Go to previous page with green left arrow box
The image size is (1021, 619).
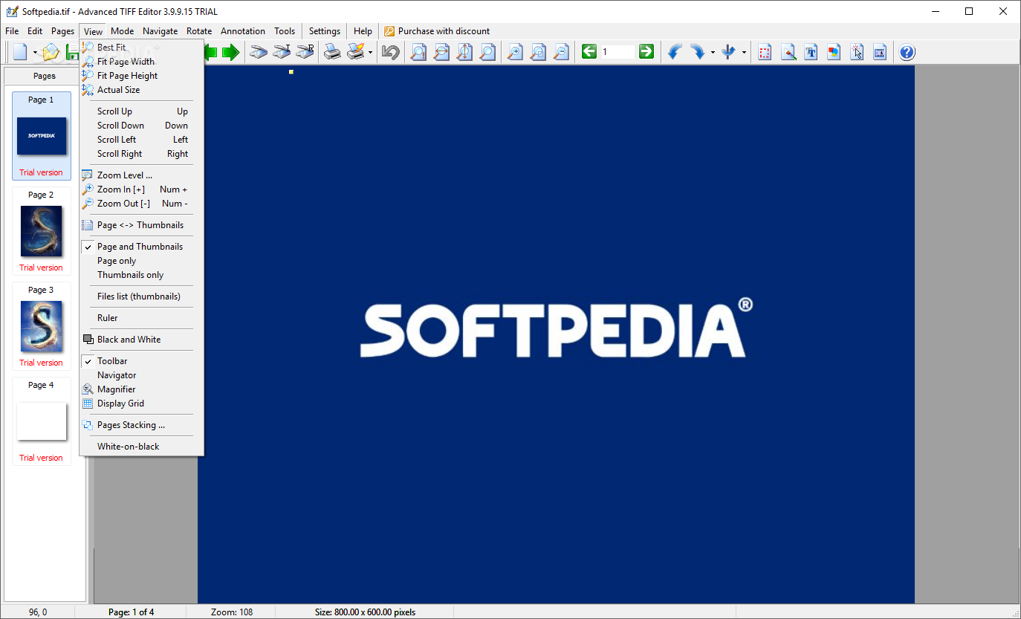[x=589, y=51]
